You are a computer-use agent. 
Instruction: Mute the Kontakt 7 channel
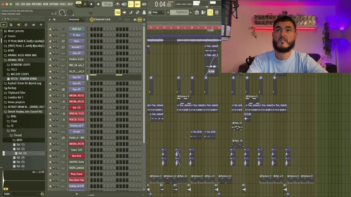coord(50,47)
